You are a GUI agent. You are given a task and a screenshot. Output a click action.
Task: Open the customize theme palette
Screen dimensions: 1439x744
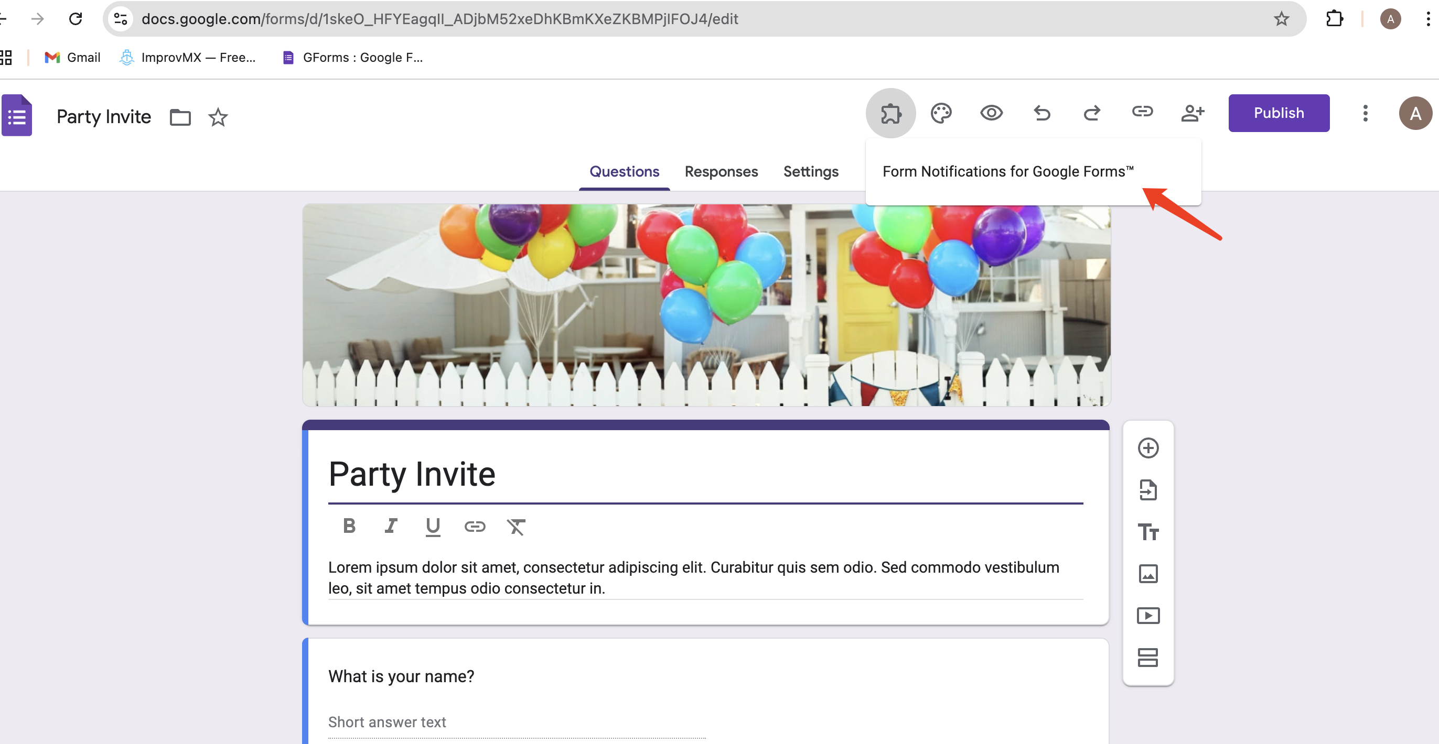click(x=941, y=113)
